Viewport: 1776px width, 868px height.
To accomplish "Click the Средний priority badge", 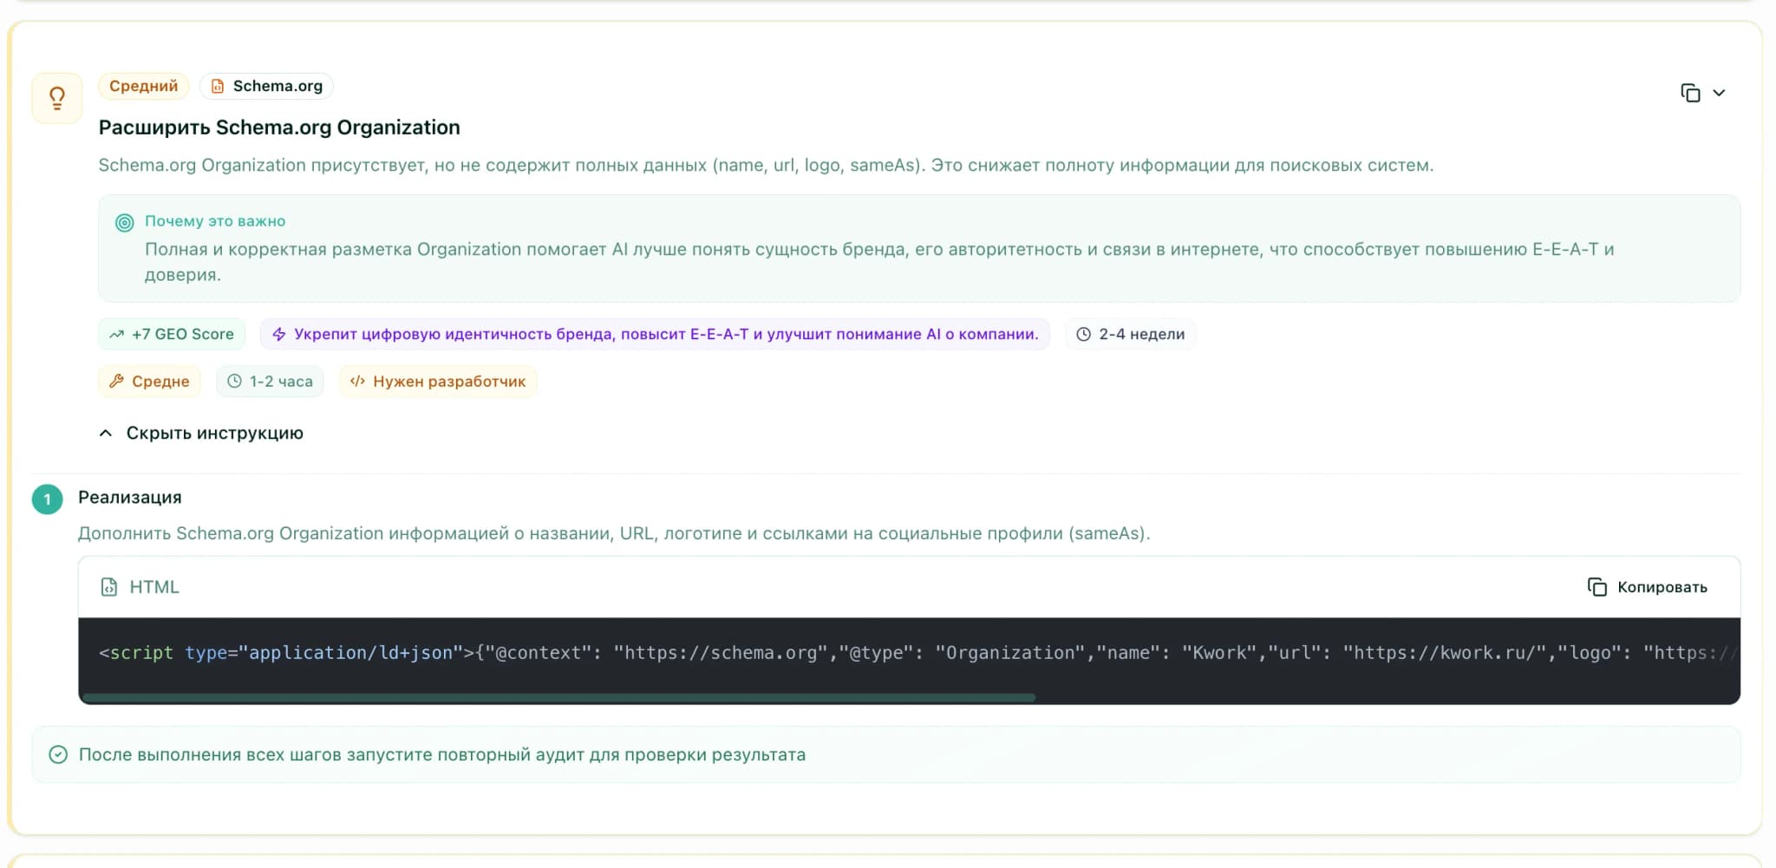I will pos(143,86).
